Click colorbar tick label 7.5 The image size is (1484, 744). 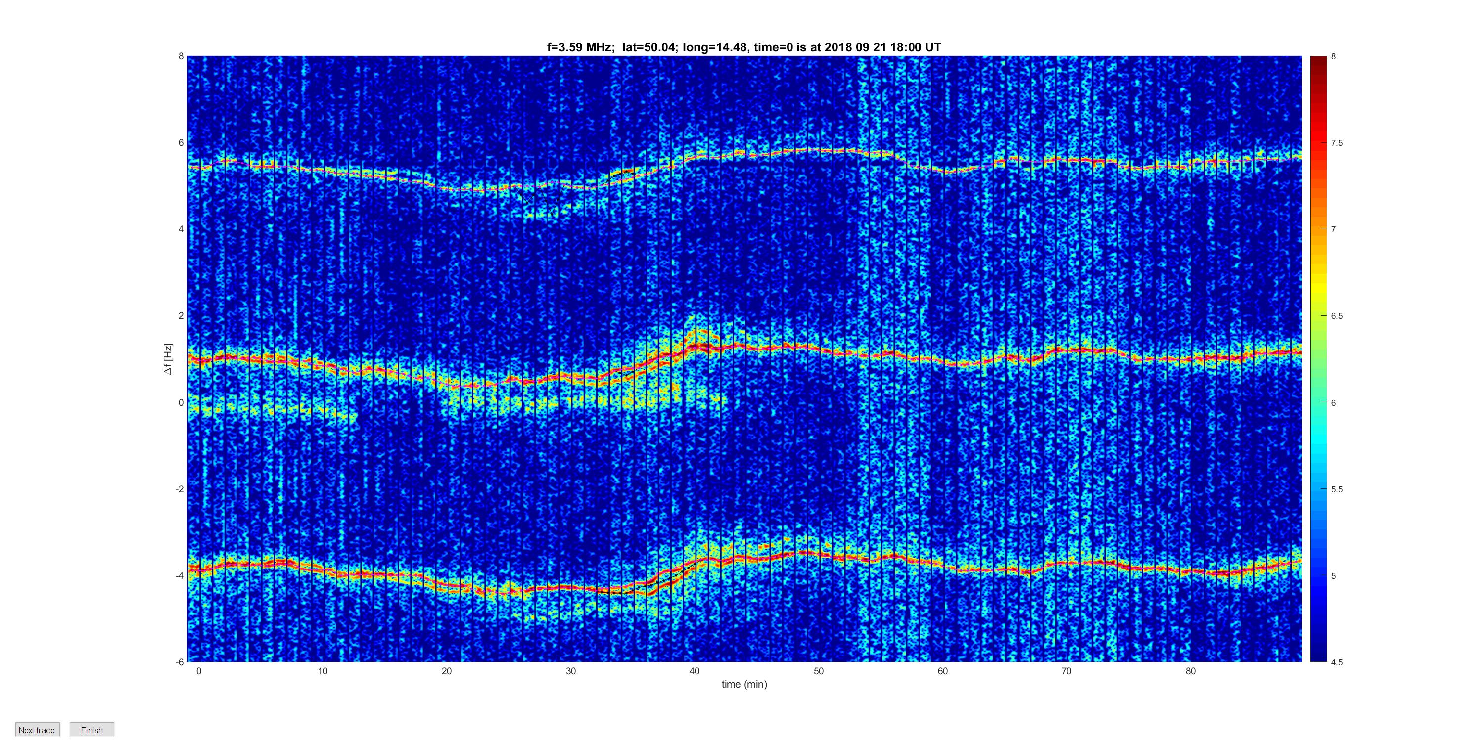pyautogui.click(x=1337, y=143)
